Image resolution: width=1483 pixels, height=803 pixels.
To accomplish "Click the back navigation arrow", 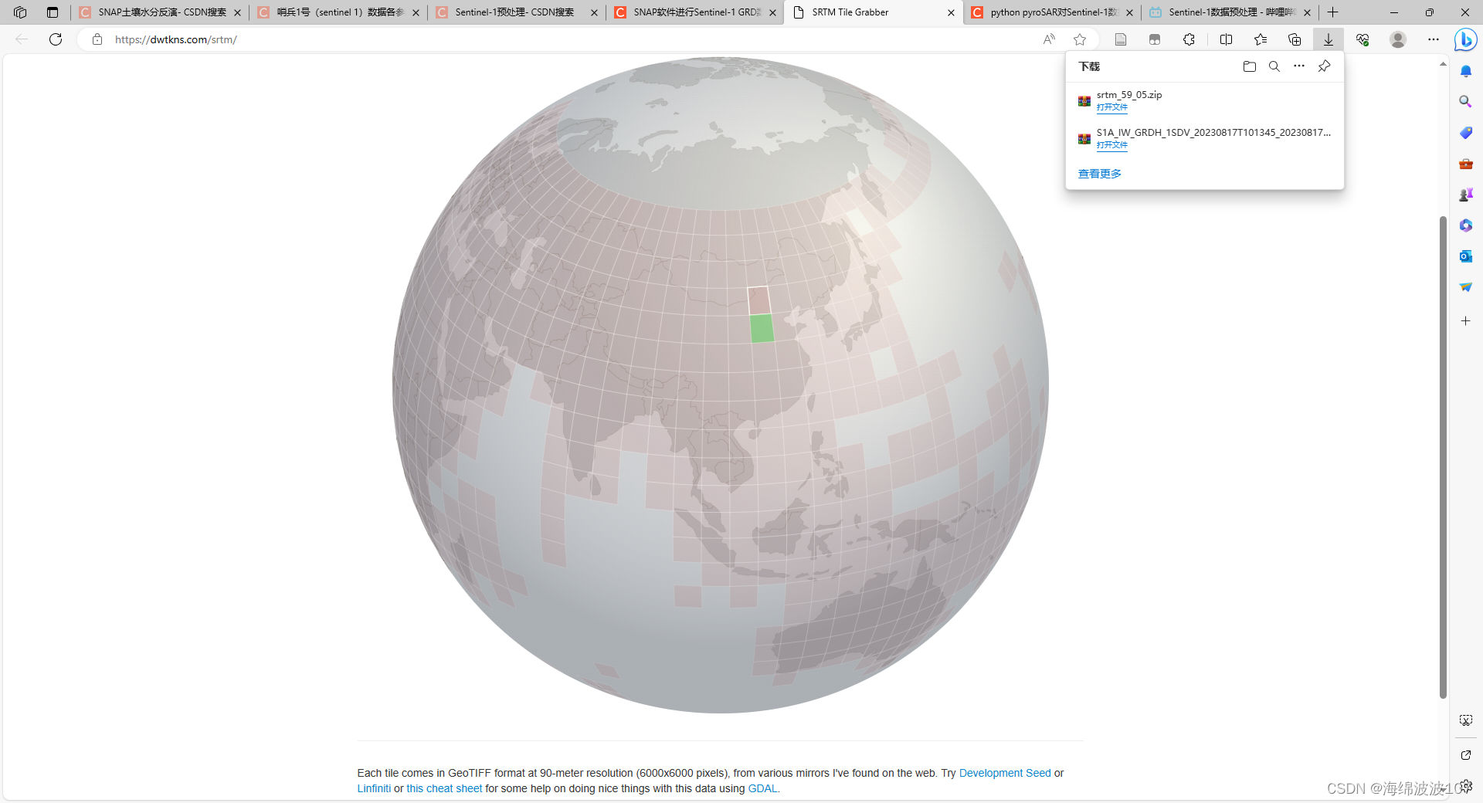I will click(x=22, y=39).
